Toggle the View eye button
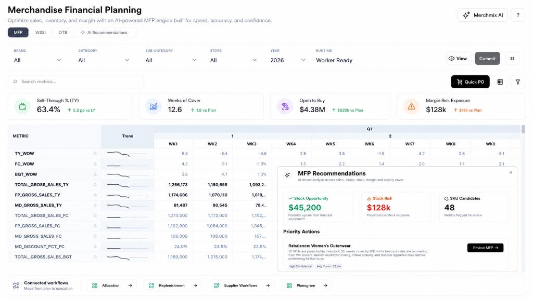This screenshot has height=299, width=533. coord(459,58)
